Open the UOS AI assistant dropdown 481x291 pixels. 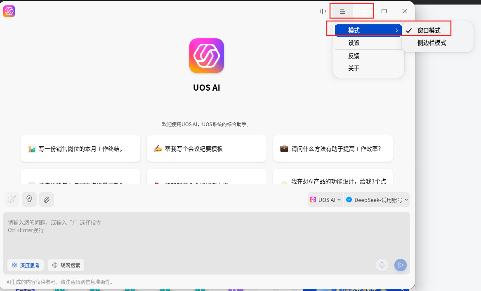[x=325, y=199]
